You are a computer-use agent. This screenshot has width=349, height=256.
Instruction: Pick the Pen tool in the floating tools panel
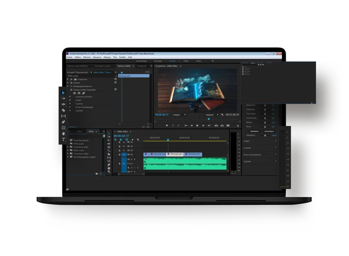coord(64,122)
